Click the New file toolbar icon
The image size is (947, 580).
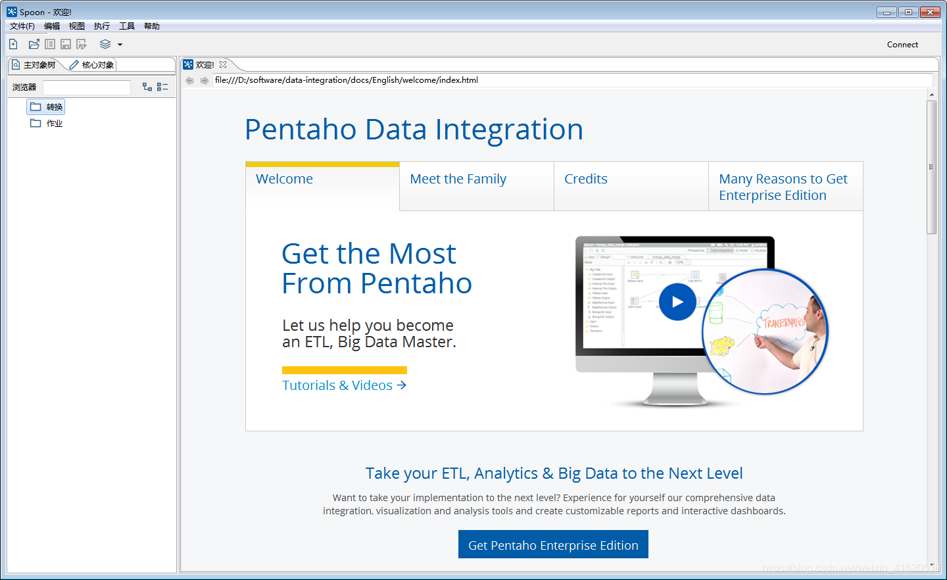coord(13,44)
